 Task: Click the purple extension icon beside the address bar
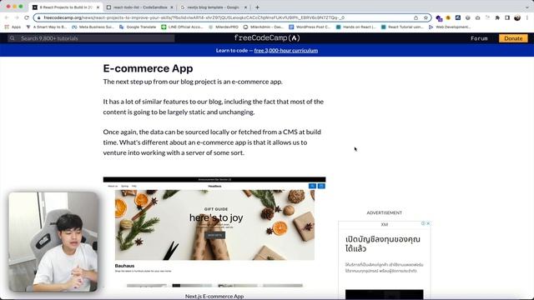(x=439, y=18)
